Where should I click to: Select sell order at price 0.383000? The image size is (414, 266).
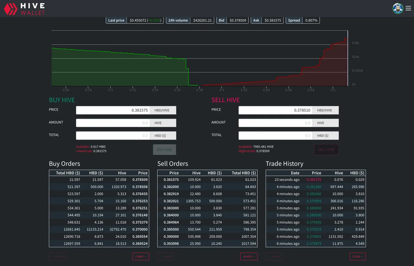click(207, 208)
